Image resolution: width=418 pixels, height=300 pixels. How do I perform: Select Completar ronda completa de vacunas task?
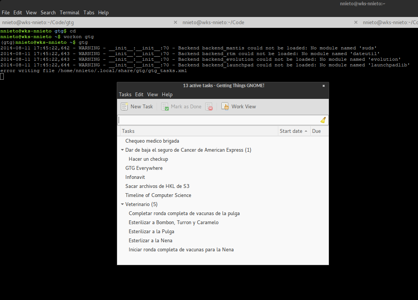point(184,214)
